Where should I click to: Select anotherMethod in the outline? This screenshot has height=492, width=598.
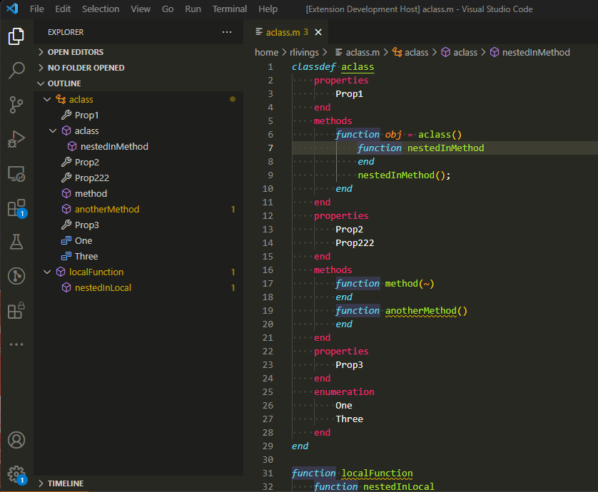[x=107, y=209]
